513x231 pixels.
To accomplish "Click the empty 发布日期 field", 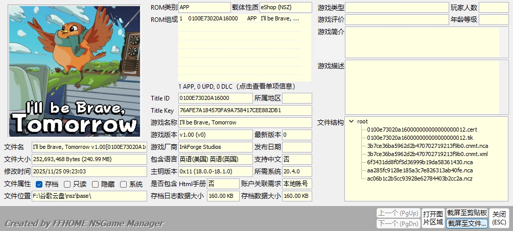I will (297, 147).
